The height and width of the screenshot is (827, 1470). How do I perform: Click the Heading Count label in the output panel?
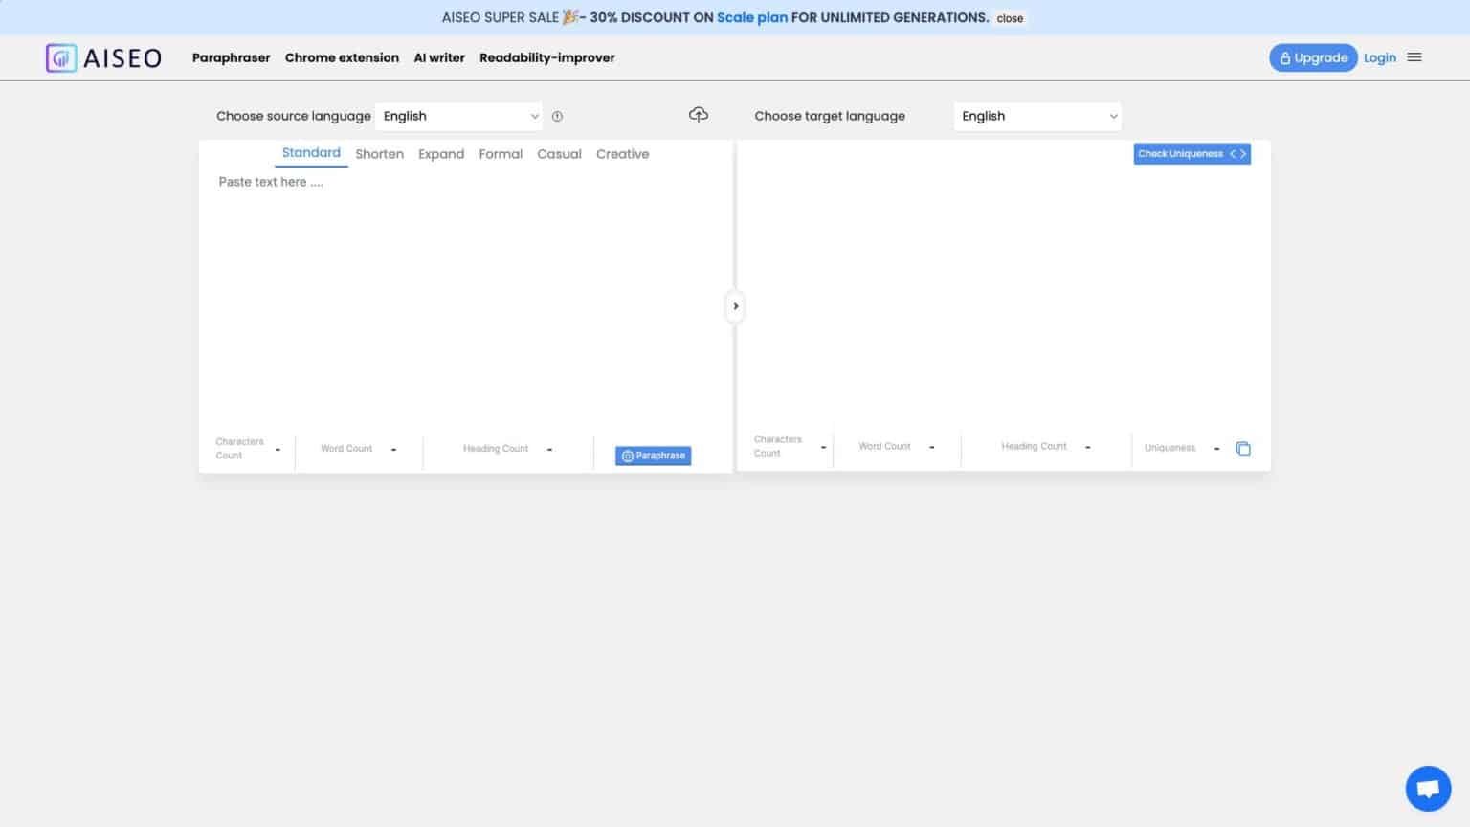pyautogui.click(x=1034, y=447)
